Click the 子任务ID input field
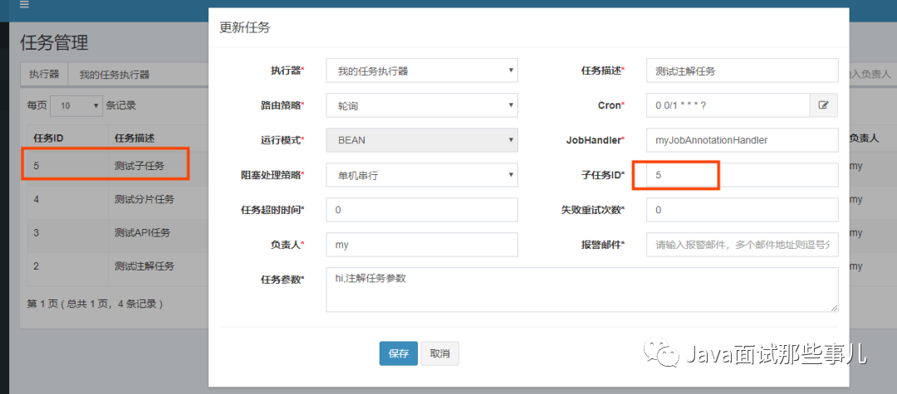The width and height of the screenshot is (897, 394). [742, 175]
